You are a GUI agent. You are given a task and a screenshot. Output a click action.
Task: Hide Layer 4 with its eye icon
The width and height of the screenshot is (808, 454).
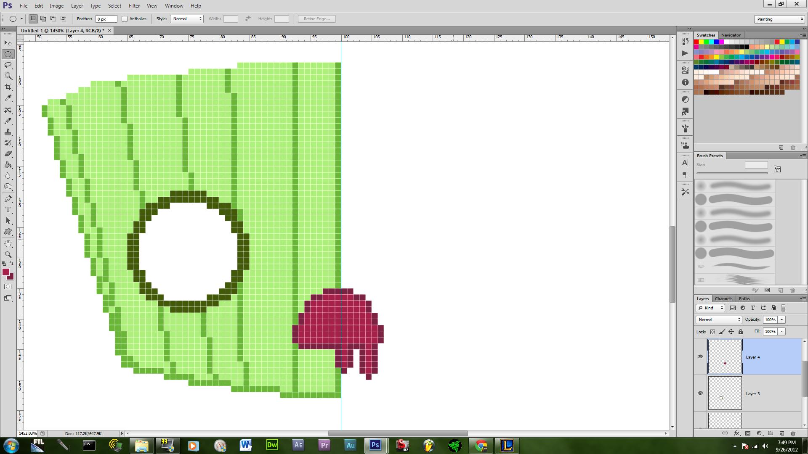[x=700, y=356]
